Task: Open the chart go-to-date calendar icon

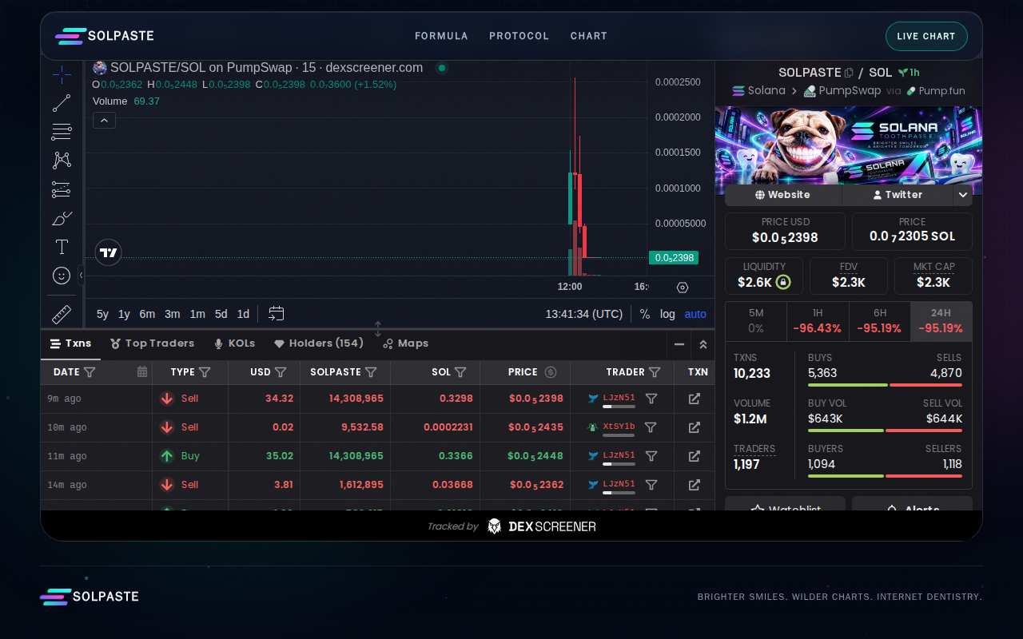Action: pyautogui.click(x=277, y=314)
